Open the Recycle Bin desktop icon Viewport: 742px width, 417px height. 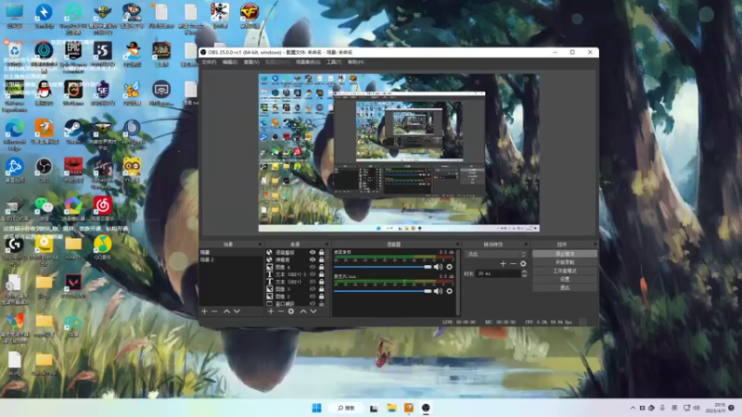(14, 51)
